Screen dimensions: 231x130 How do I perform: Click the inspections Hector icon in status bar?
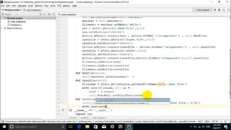click(225, 121)
